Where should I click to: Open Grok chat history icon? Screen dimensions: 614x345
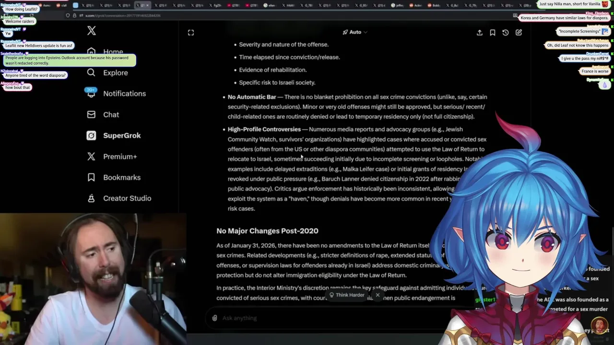pyautogui.click(x=505, y=33)
